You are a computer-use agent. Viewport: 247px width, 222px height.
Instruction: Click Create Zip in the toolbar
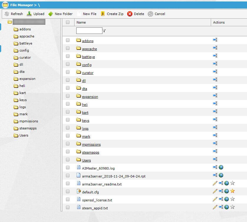pos(112,14)
